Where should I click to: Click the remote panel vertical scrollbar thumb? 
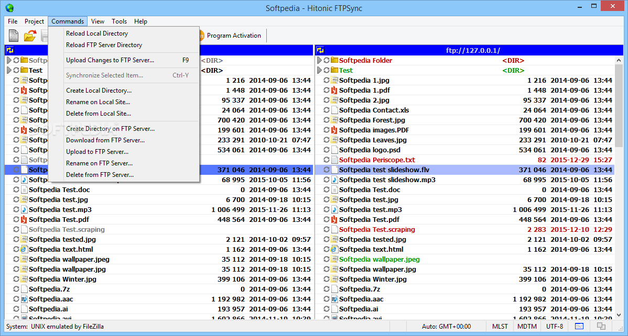619,106
